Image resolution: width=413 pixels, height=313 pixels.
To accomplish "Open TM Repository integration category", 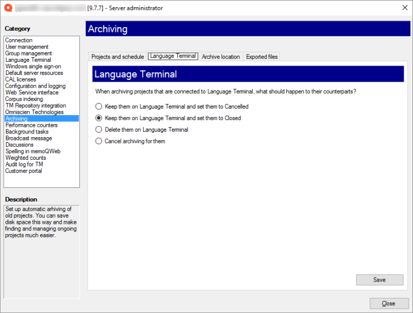I will pyautogui.click(x=42, y=105).
